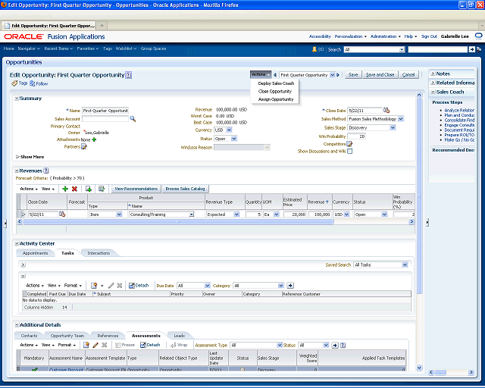Image resolution: width=485 pixels, height=388 pixels.
Task: Click Browse Sales Catalog button
Action: click(x=185, y=189)
